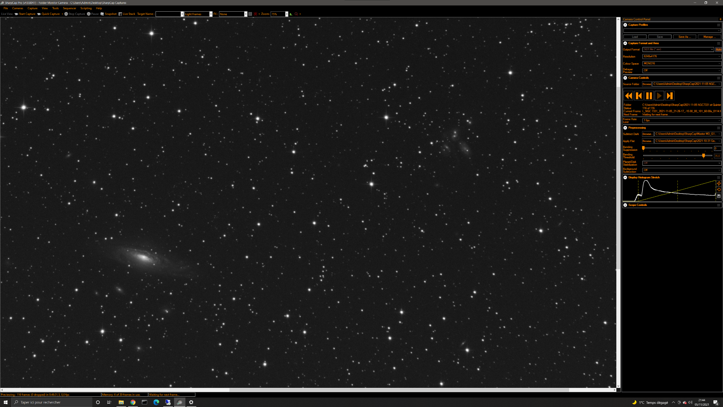Open the Sequencer menu
723x407 pixels.
[x=69, y=8]
